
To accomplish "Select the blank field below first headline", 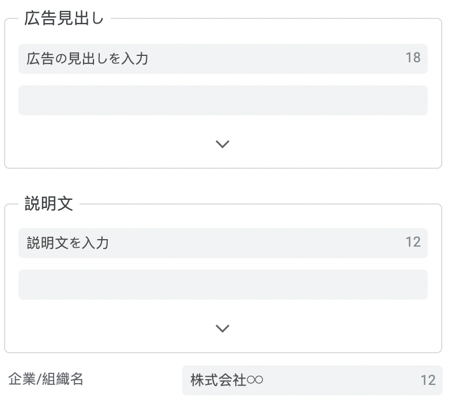I will [223, 100].
